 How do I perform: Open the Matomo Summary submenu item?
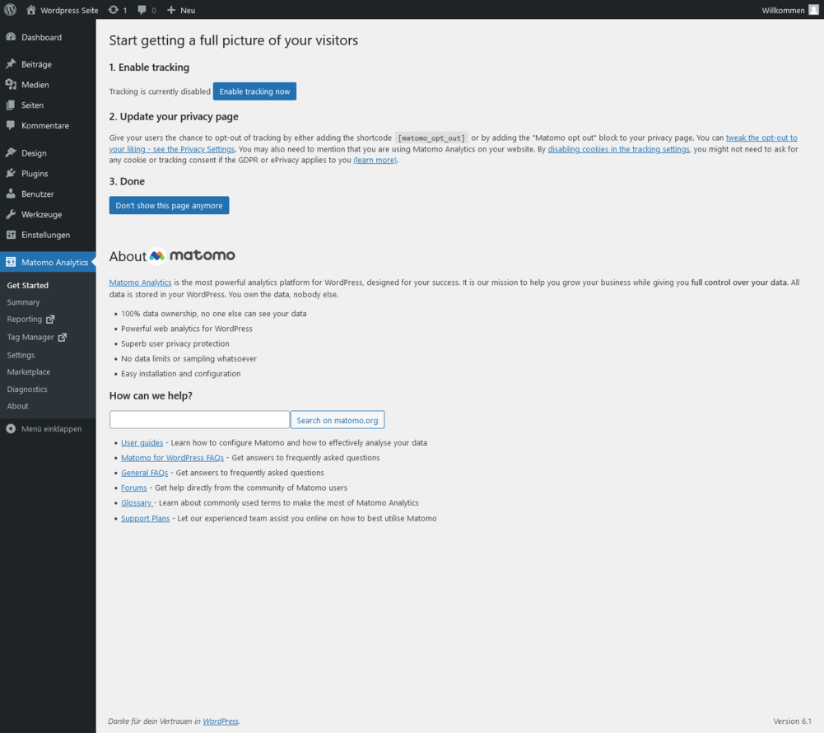tap(23, 302)
